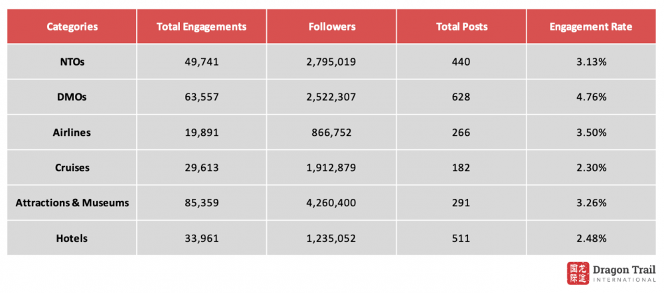Select the 2,522,307 followers cell
This screenshot has width=664, height=293.
click(x=332, y=97)
